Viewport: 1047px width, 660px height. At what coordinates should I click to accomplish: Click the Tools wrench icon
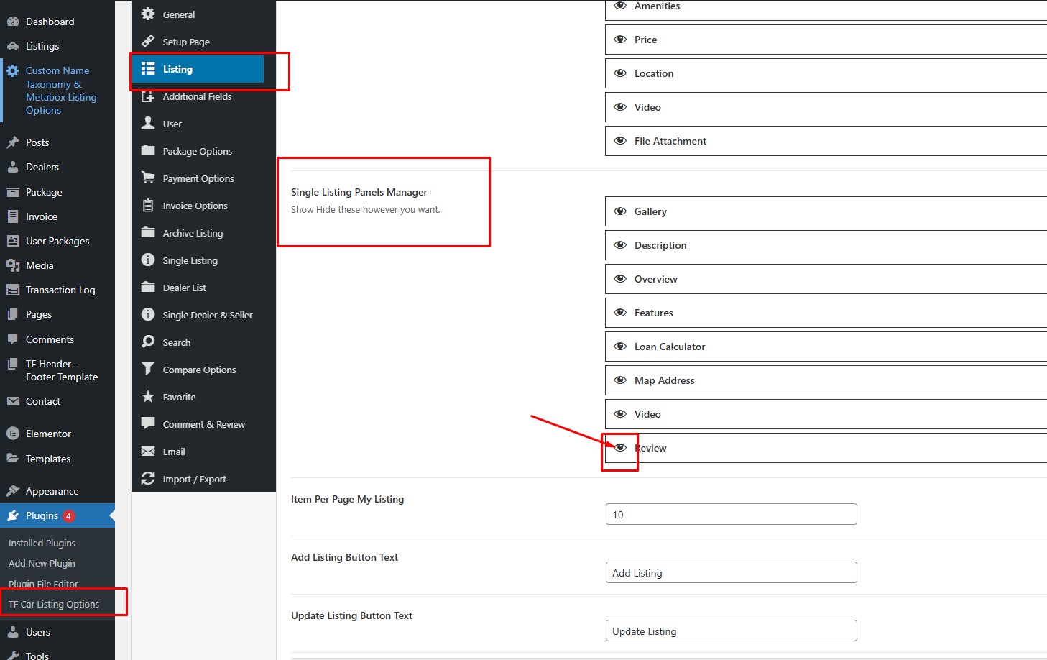[x=13, y=655]
